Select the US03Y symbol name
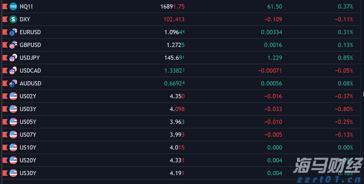This screenshot has width=364, height=184. tap(28, 109)
